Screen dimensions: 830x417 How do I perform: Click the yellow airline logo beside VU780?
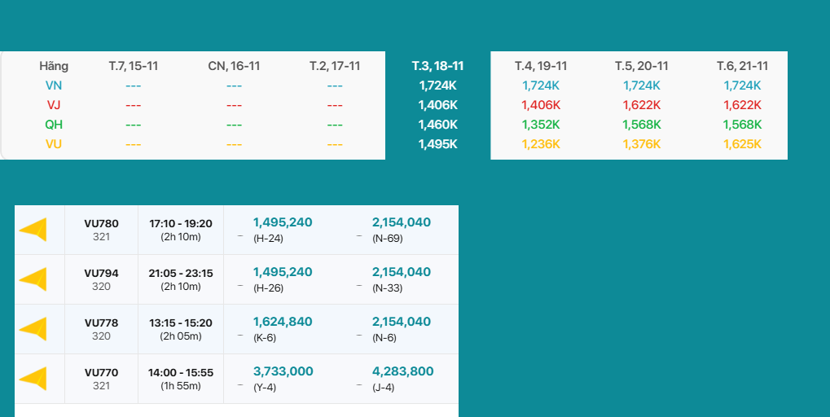point(33,230)
